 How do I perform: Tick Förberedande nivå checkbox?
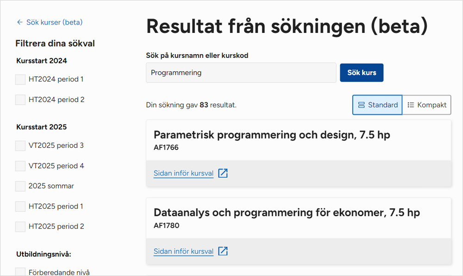pyautogui.click(x=20, y=272)
